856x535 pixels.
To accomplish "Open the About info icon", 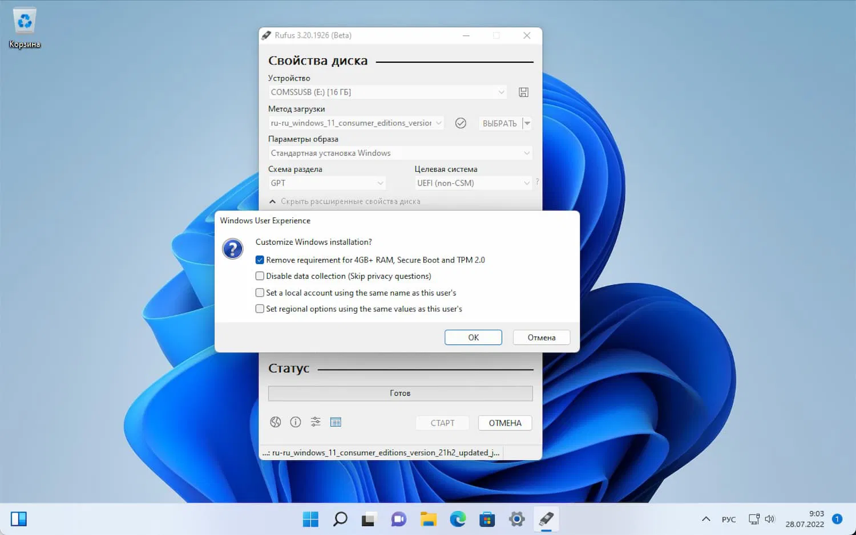I will coord(296,422).
